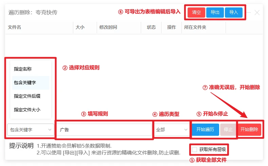This screenshot has height=166, width=268.
Task: Sort by the 文件名 column header
Action: 14,27
